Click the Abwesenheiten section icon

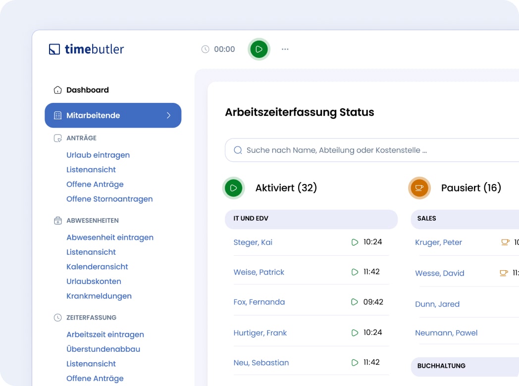[x=58, y=221]
